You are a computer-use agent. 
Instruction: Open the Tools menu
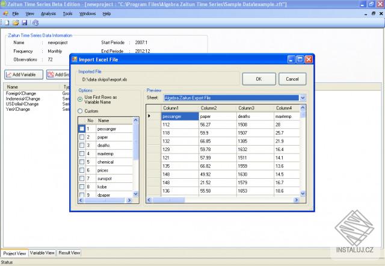tap(67, 13)
